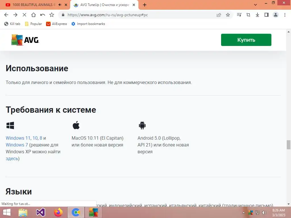Open the Windows 11 link
This screenshot has height=218, width=291.
tap(18, 138)
